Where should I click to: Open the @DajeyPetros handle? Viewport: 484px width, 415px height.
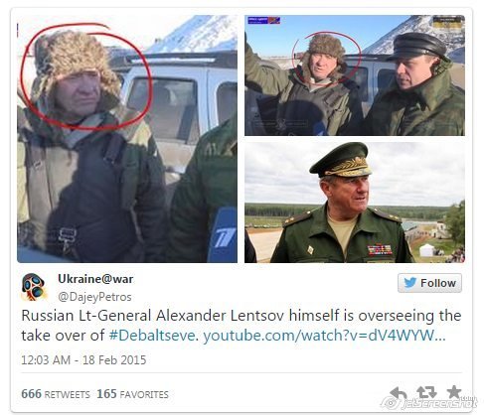pos(94,297)
